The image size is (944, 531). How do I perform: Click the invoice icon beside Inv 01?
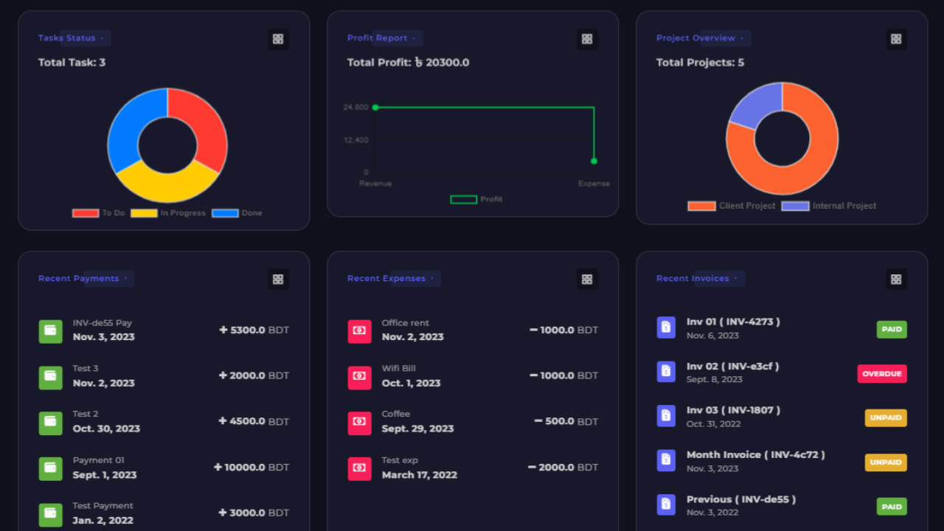[x=666, y=327]
